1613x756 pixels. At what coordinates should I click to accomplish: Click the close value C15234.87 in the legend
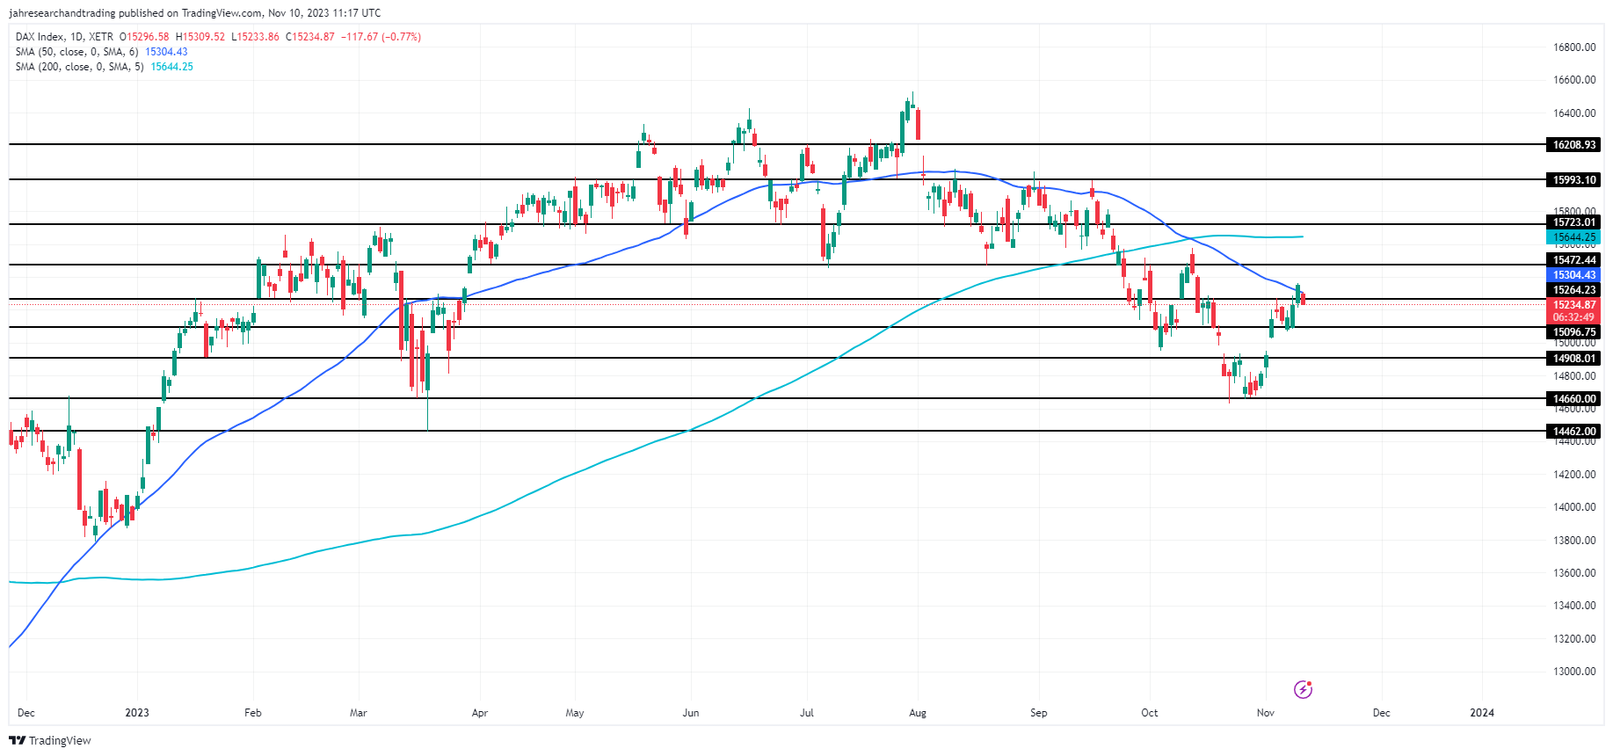[310, 37]
